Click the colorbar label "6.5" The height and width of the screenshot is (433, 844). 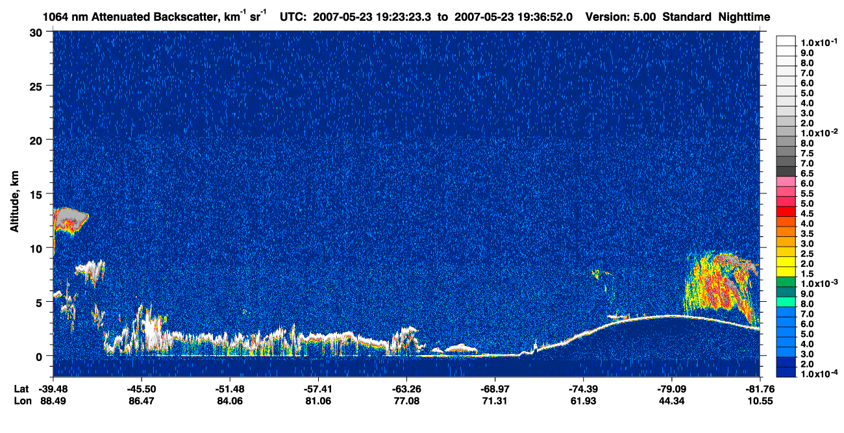tap(807, 173)
